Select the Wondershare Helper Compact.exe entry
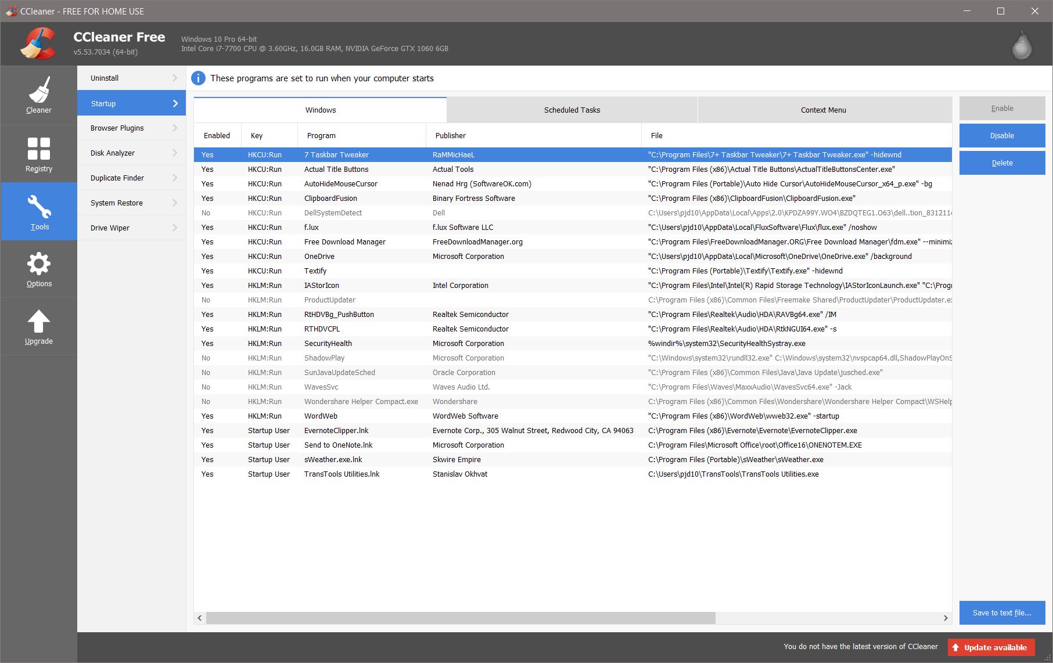The image size is (1053, 663). (573, 402)
